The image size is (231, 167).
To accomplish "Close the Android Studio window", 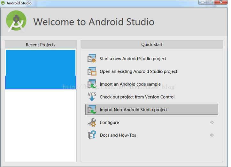I will 220,2.
